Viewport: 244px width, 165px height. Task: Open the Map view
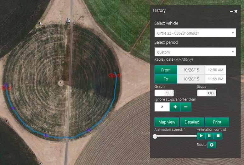[x=167, y=122]
